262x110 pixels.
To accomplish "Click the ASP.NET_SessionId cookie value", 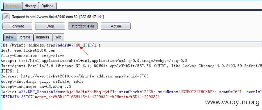I will click(87, 92).
